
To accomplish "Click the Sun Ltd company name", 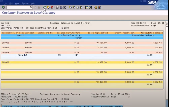I will [5, 23].
